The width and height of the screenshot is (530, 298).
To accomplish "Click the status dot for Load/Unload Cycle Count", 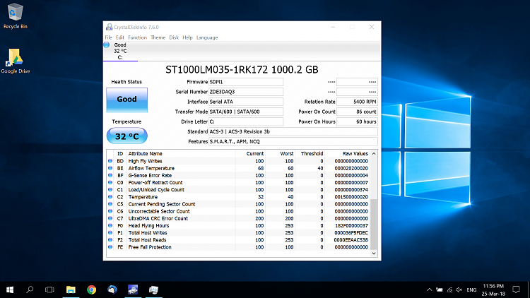I will click(x=110, y=189).
